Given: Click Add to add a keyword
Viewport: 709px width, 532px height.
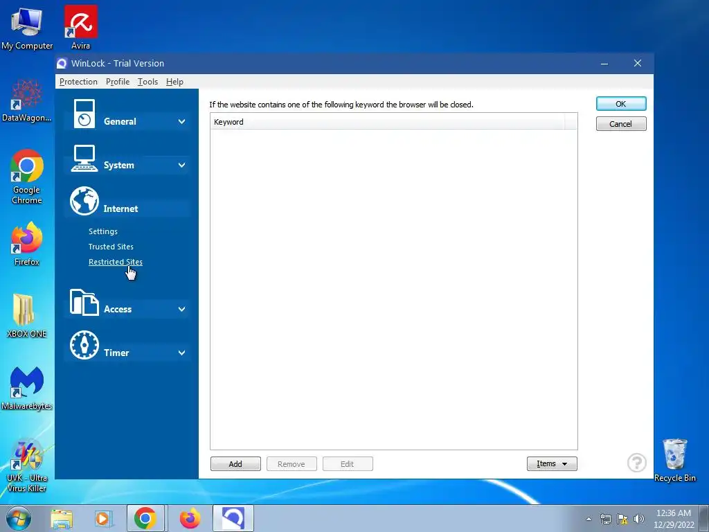Looking at the screenshot, I should (x=235, y=463).
